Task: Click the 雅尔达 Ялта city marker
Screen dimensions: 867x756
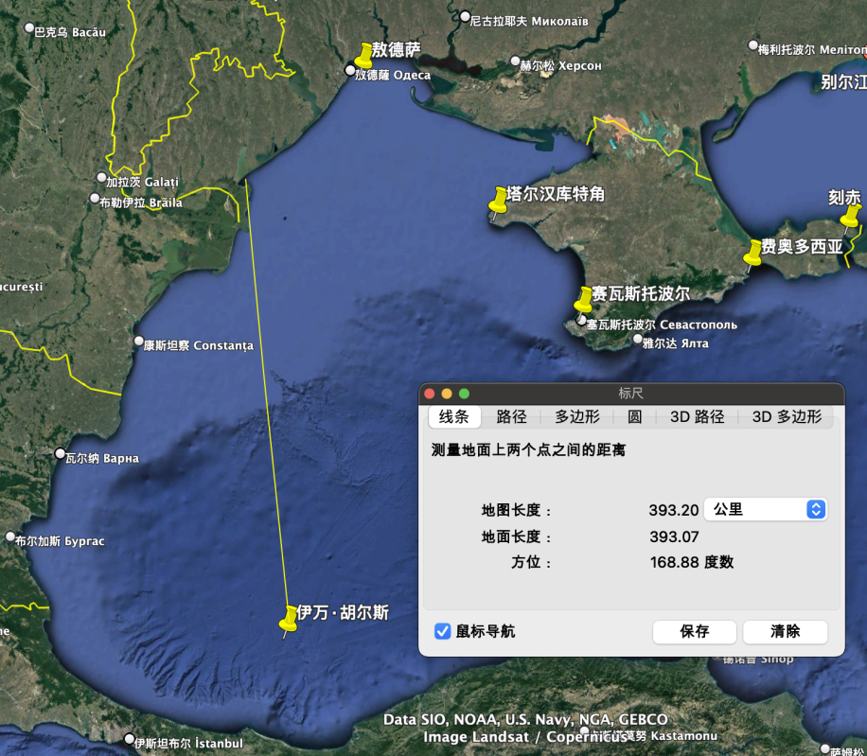Action: click(638, 339)
